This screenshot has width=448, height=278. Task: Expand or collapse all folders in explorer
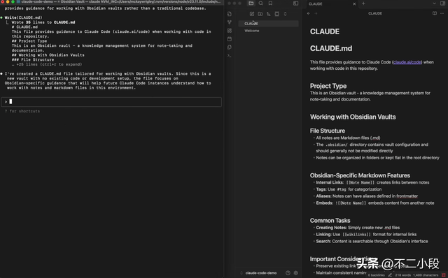pos(285,14)
